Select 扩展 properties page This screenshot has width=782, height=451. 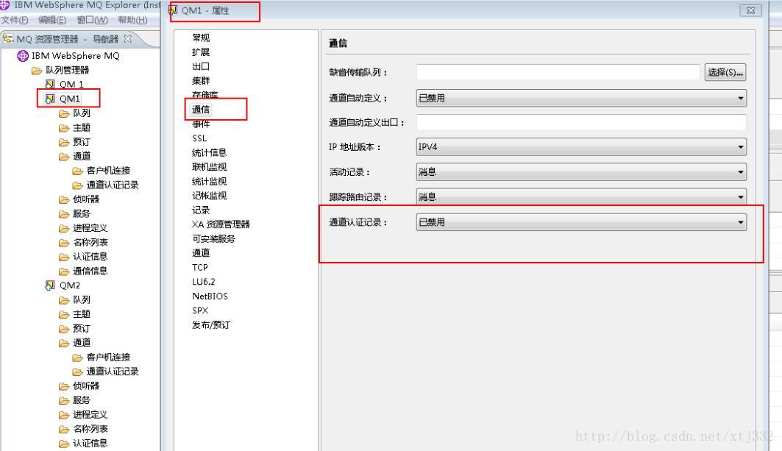[x=201, y=52]
